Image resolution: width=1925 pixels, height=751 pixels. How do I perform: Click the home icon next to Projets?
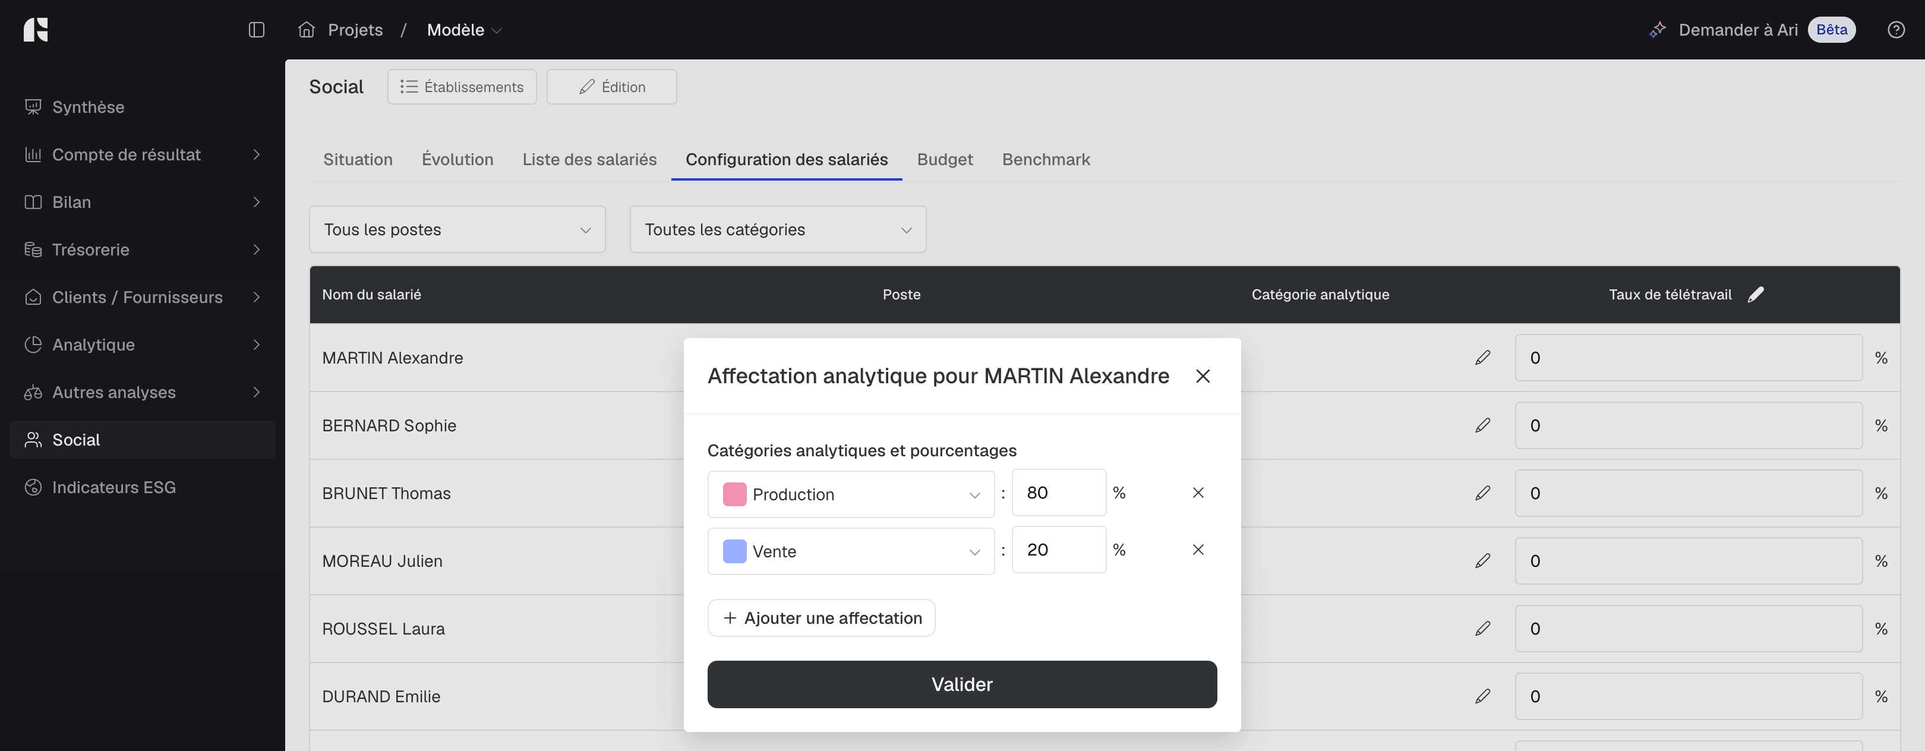tap(307, 30)
